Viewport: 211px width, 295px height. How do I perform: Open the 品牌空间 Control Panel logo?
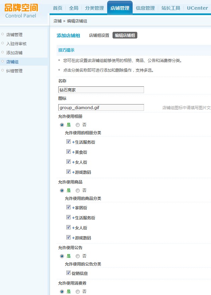(x=21, y=11)
